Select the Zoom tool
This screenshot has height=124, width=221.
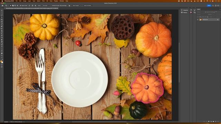tap(2, 55)
